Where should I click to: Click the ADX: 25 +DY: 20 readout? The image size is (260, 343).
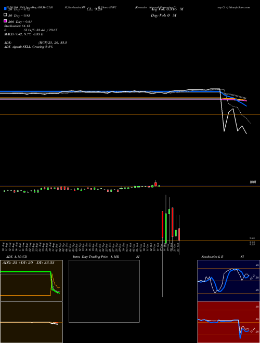pyautogui.click(x=28, y=263)
